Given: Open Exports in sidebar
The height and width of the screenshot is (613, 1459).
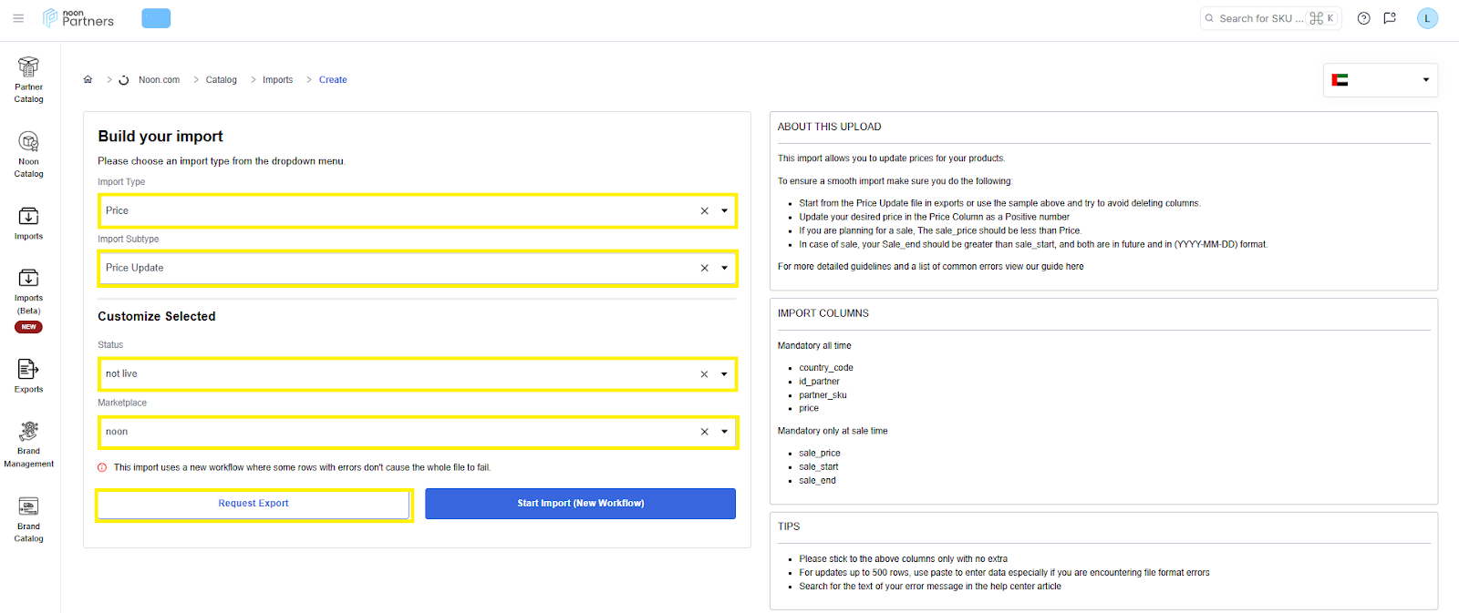Looking at the screenshot, I should [x=28, y=376].
